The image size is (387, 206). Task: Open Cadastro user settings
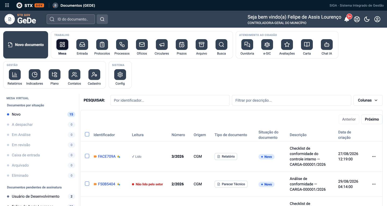tap(94, 75)
